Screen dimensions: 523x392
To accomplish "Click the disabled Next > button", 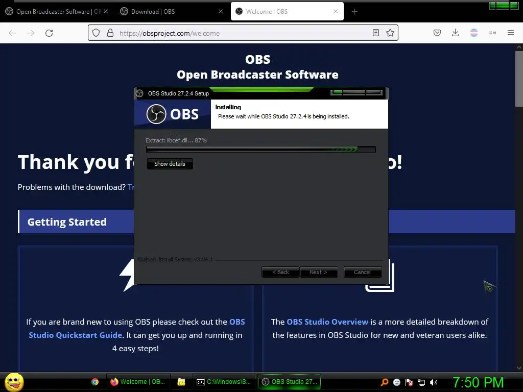I will [x=319, y=272].
